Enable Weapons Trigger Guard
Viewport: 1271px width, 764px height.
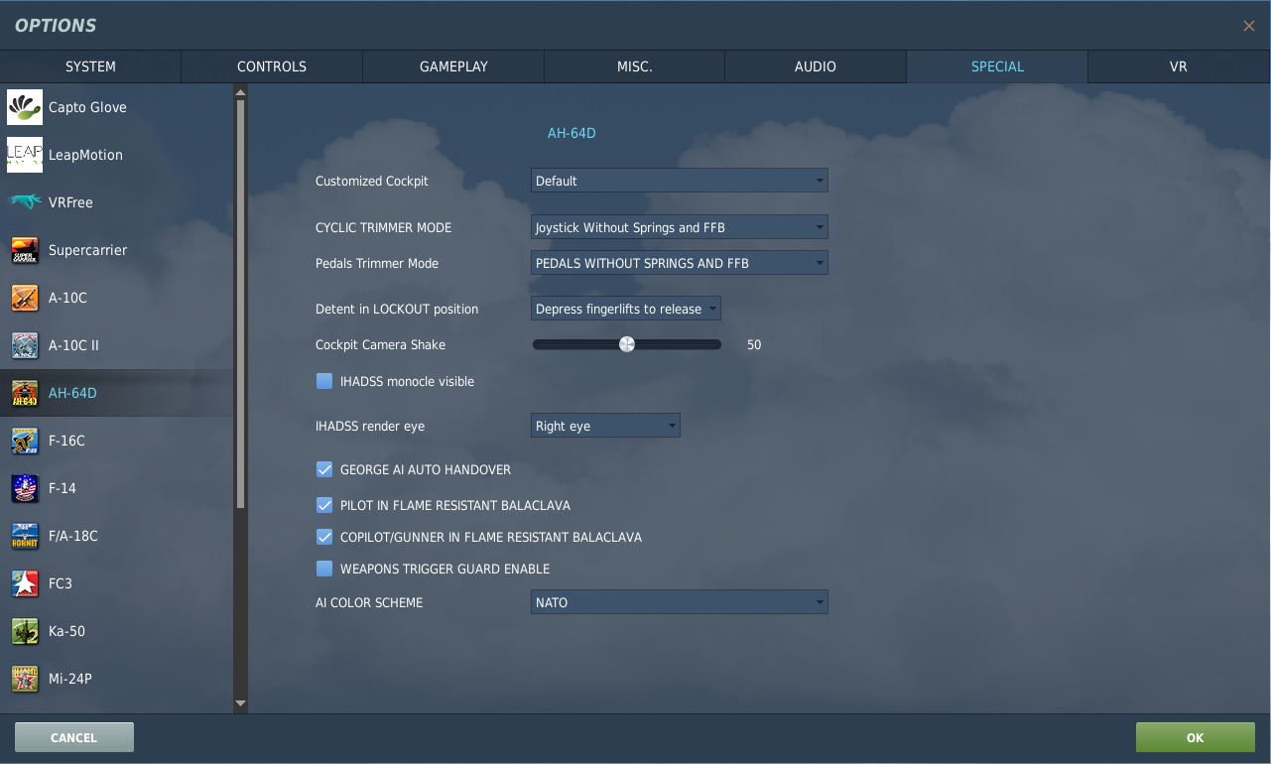click(323, 569)
